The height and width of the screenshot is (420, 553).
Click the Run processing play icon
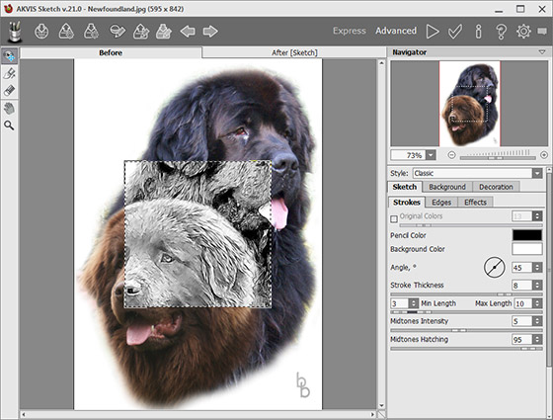pyautogui.click(x=433, y=32)
